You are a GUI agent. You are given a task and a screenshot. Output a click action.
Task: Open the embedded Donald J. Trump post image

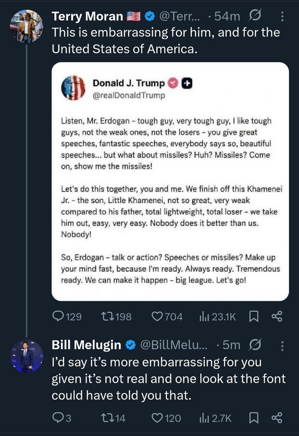tap(170, 182)
